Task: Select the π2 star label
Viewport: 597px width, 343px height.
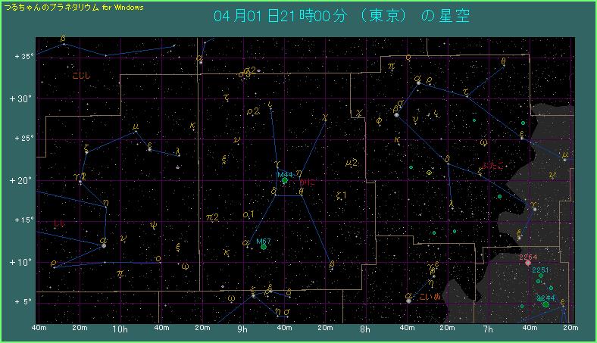Action: pos(212,217)
